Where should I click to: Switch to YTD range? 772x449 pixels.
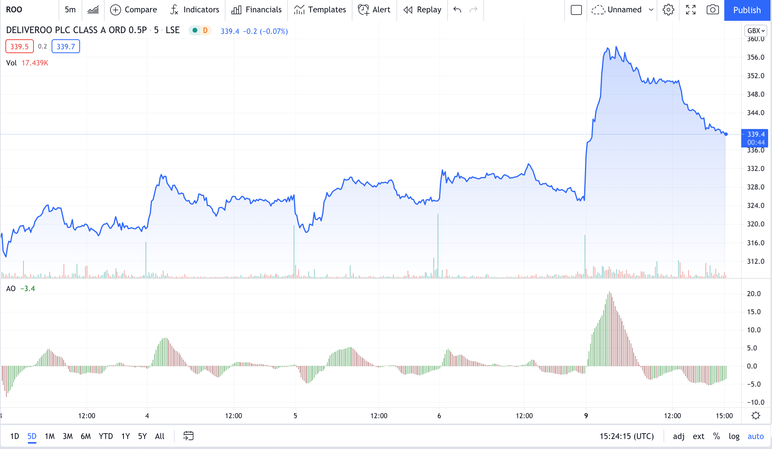[105, 436]
